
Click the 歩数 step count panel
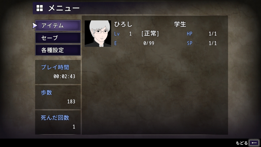point(58,97)
